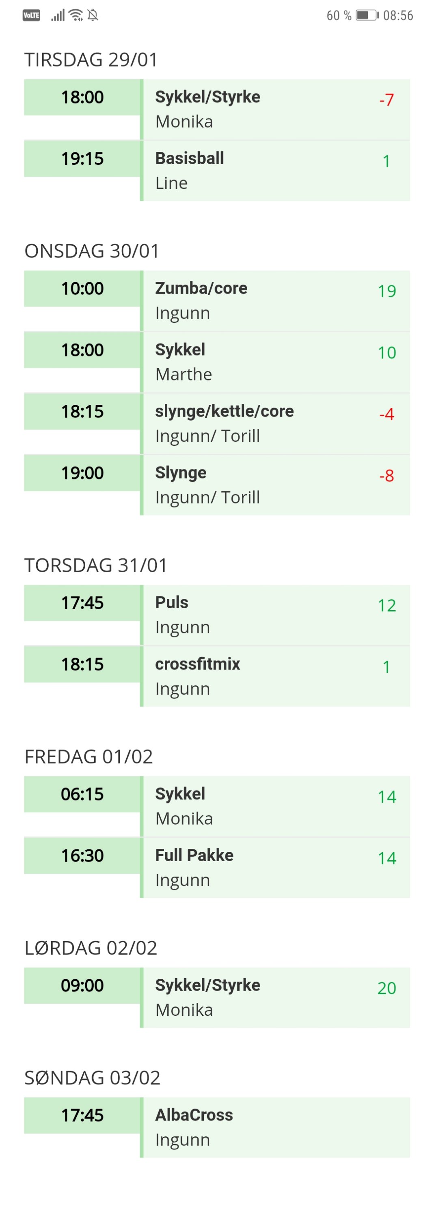Viewport: 434px width, 1218px height.
Task: Tap the 20 available spots on Saturday
Action: [386, 988]
